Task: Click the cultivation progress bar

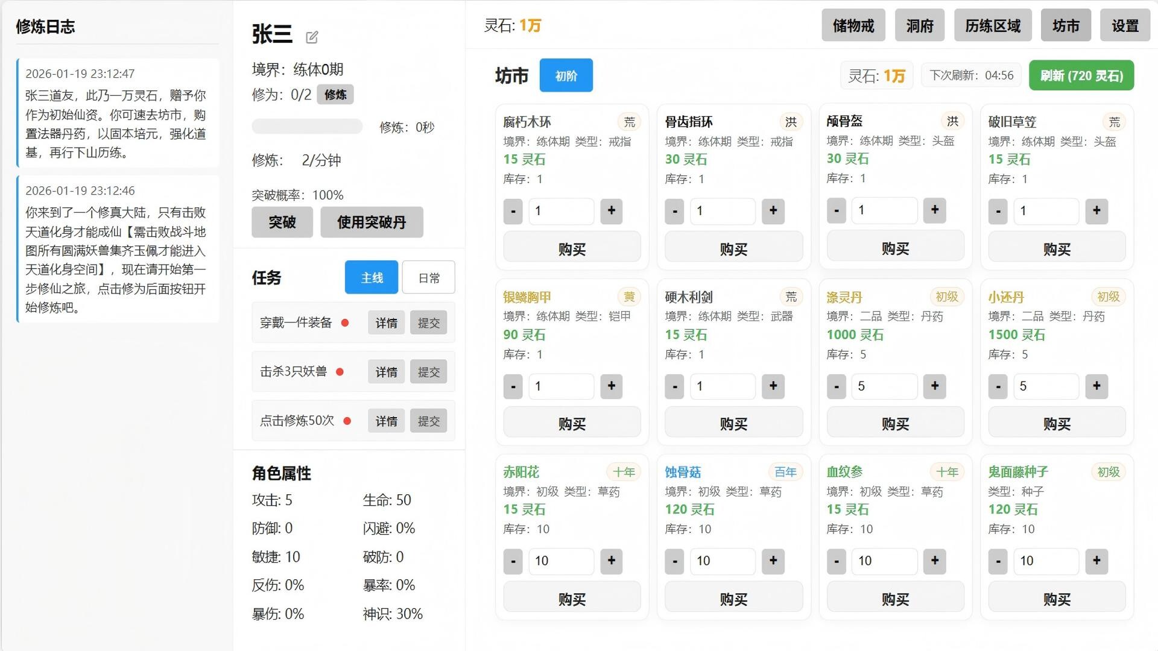Action: 307,127
